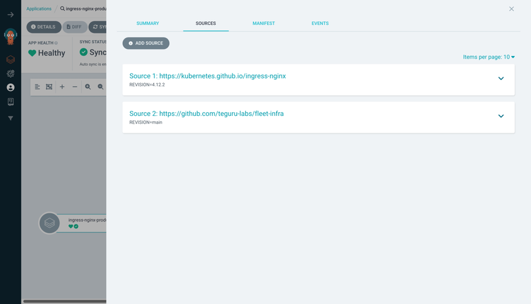Expand Source 1 chevron
531x304 pixels.
coord(501,79)
